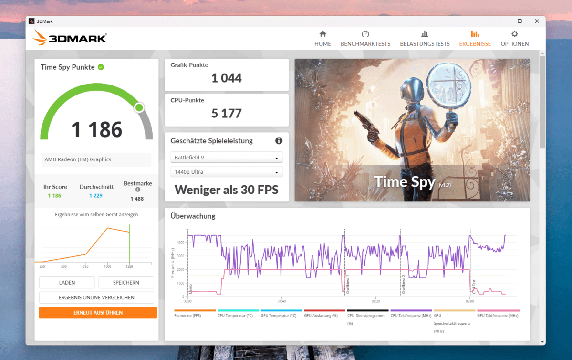
Task: Click the Grafiktest 2 timeline marker
Action: (404, 285)
